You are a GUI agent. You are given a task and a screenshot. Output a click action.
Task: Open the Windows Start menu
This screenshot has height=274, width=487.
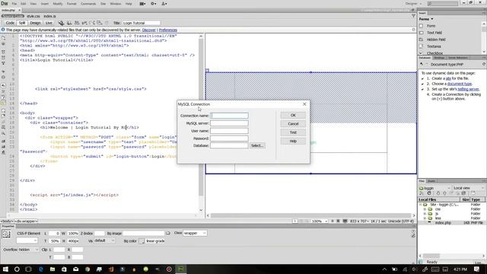click(x=5, y=269)
